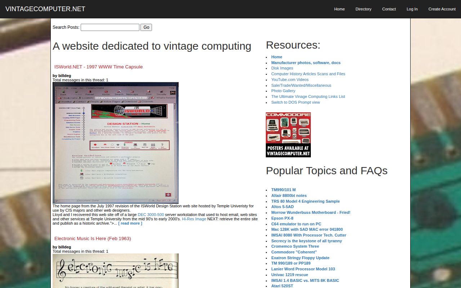Open the Altair 8800bt notes topic
Viewport: 461px width, 288px height.
click(x=289, y=195)
